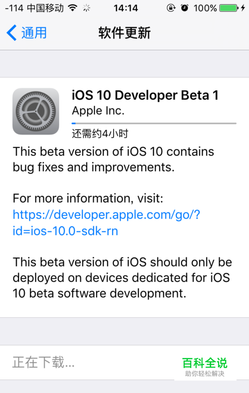249x393 pixels.
Task: Tap the rotation lock status icon
Action: tap(171, 8)
